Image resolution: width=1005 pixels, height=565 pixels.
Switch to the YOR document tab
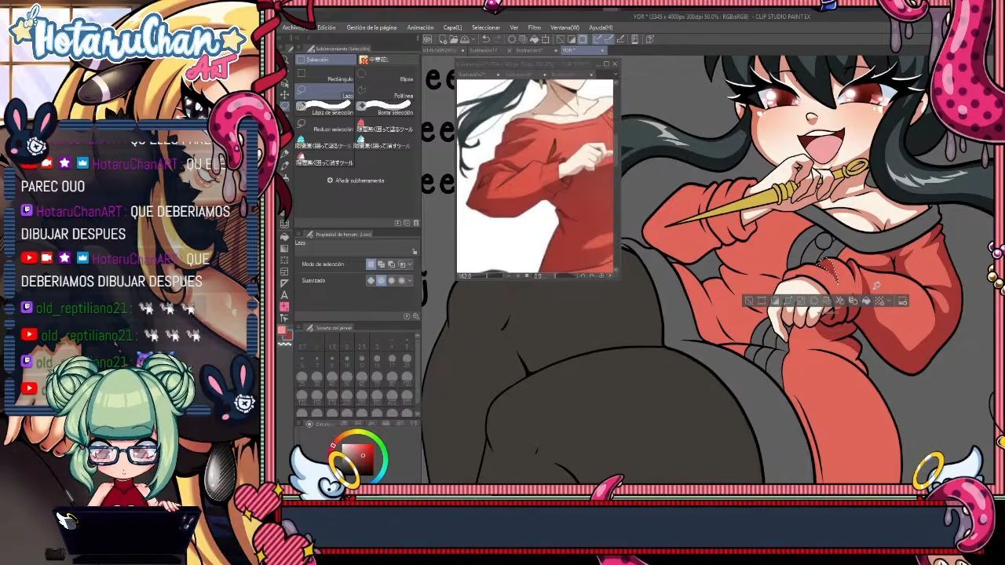click(x=583, y=50)
